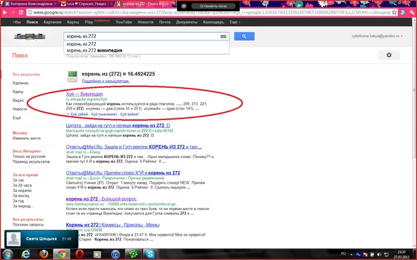Open Почта in the top black bar
417x260 pixels.
point(165,22)
